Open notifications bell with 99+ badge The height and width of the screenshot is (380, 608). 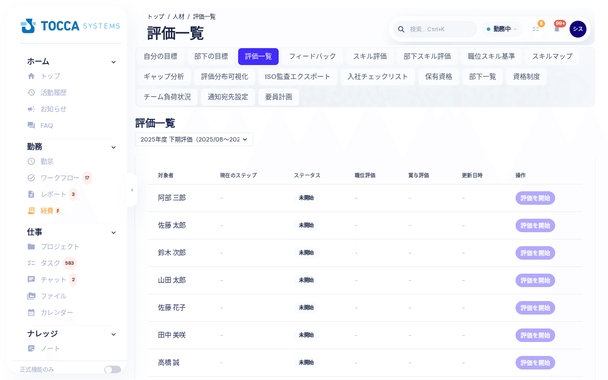point(557,29)
